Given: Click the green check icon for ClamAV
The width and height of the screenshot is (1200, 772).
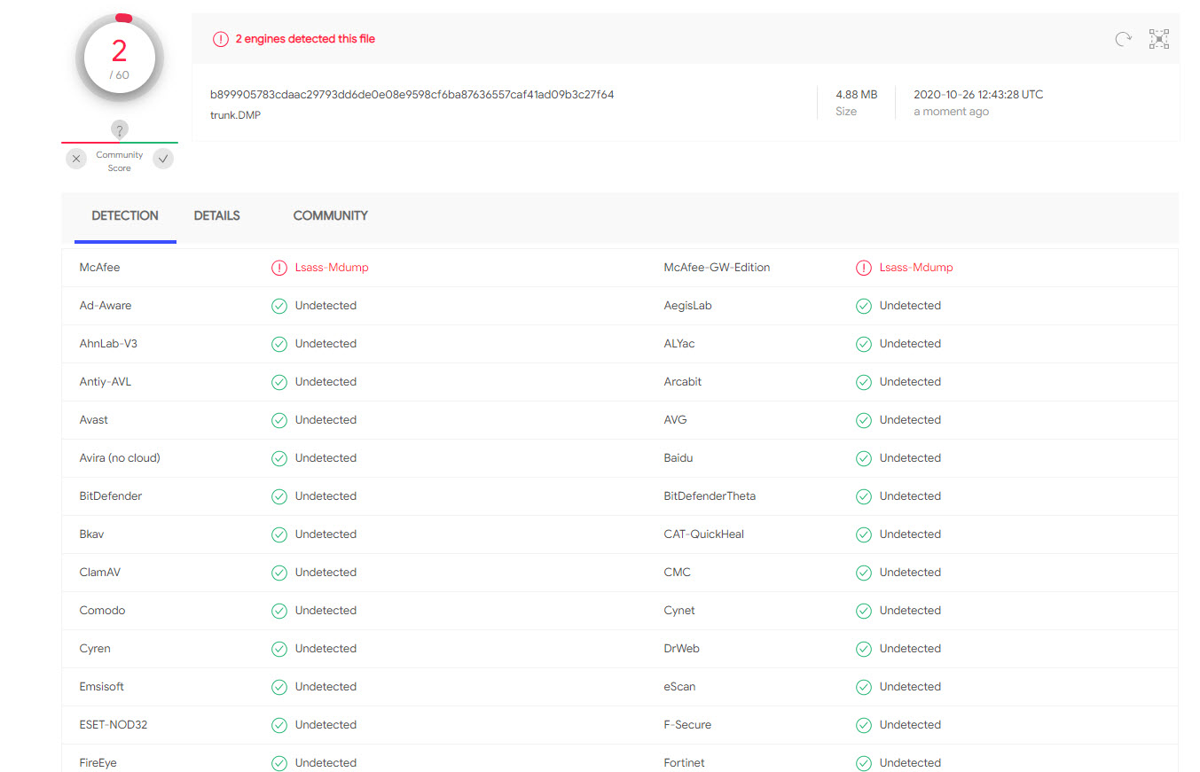Looking at the screenshot, I should click(x=279, y=573).
